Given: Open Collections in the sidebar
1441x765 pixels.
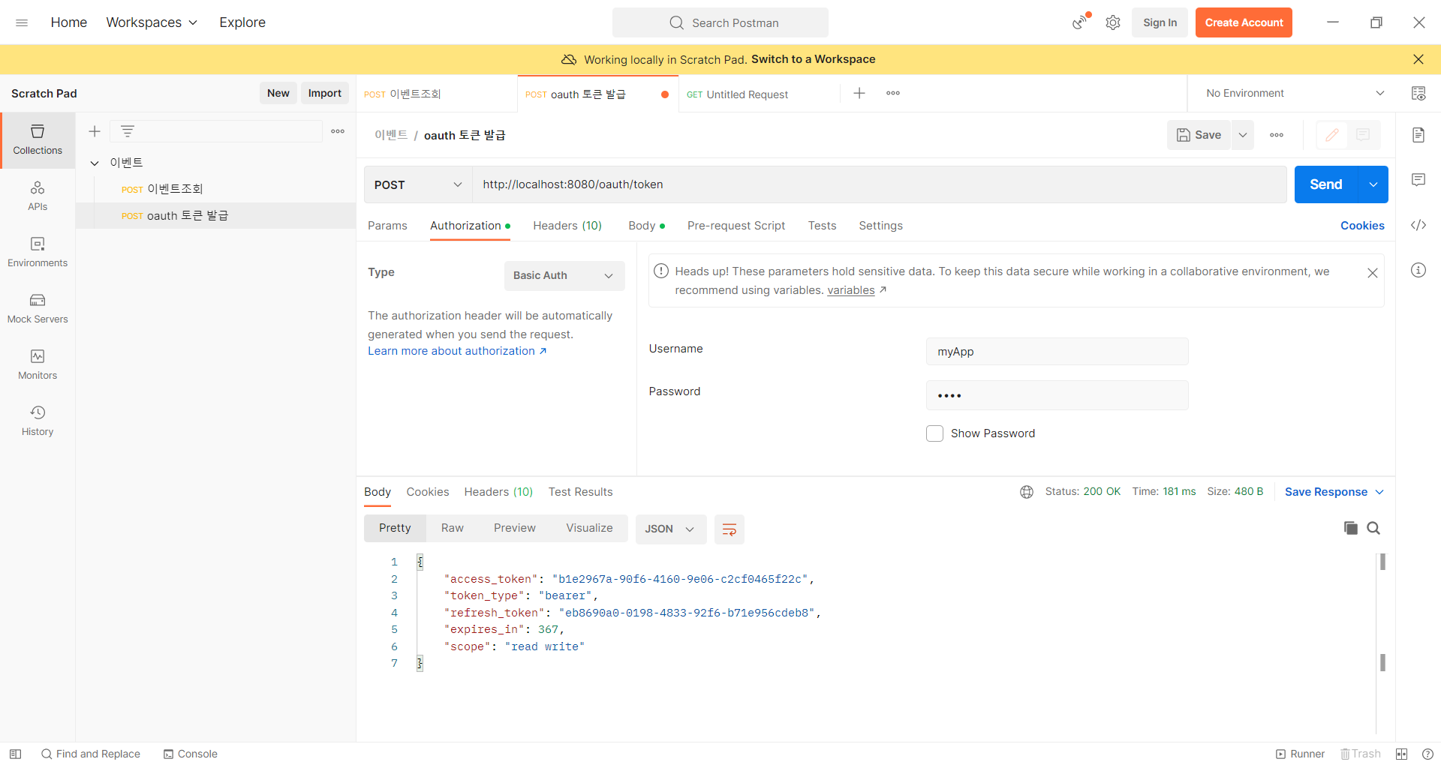Looking at the screenshot, I should 38,140.
